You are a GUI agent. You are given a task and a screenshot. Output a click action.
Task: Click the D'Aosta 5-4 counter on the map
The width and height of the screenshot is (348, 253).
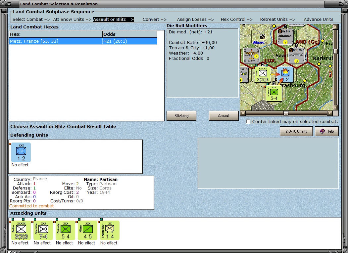(274, 93)
